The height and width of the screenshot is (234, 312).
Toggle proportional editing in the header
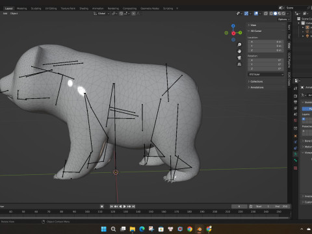[x=133, y=14]
